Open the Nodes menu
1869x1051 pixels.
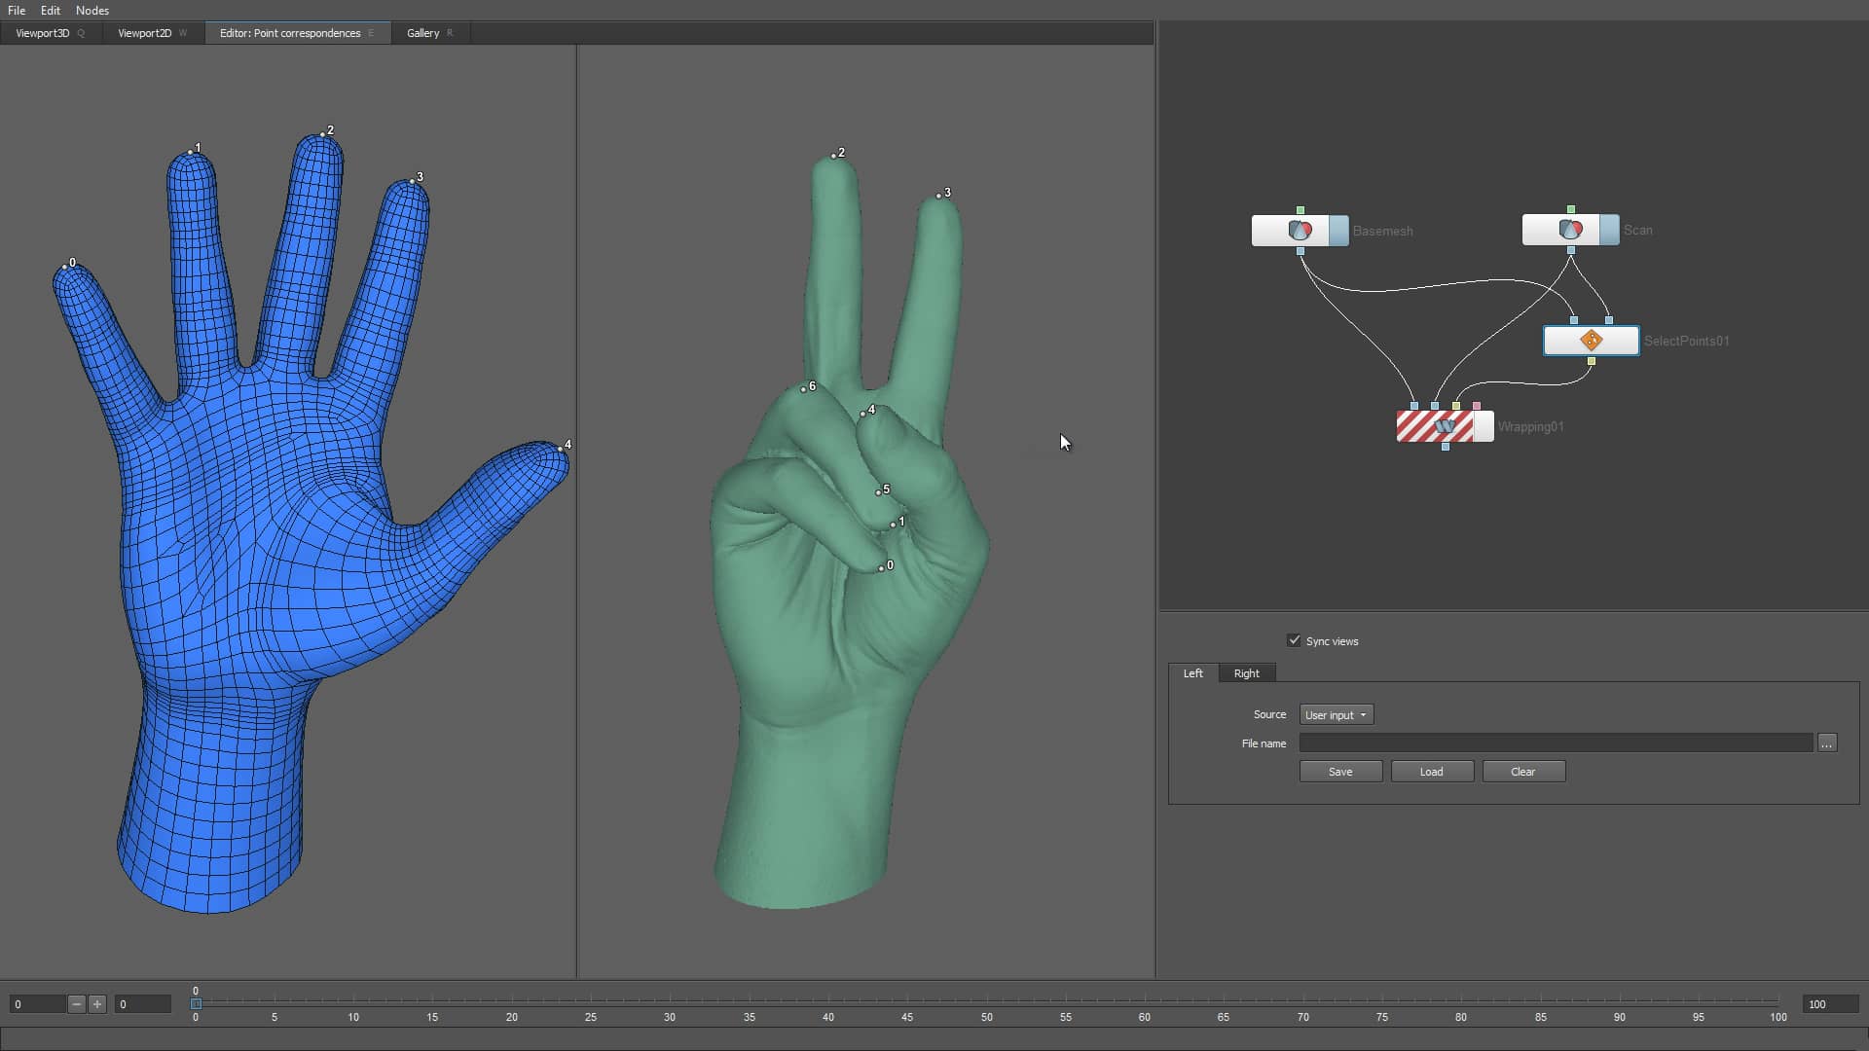click(92, 10)
